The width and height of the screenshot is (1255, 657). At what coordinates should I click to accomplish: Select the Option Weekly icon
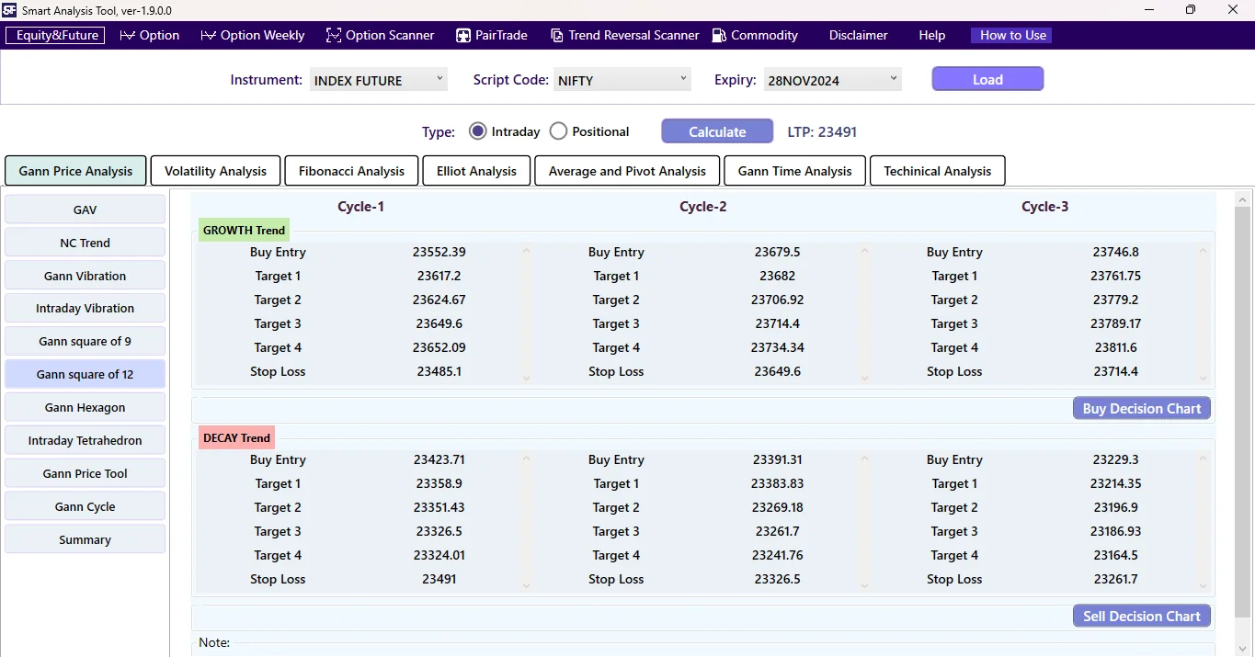pyautogui.click(x=211, y=35)
